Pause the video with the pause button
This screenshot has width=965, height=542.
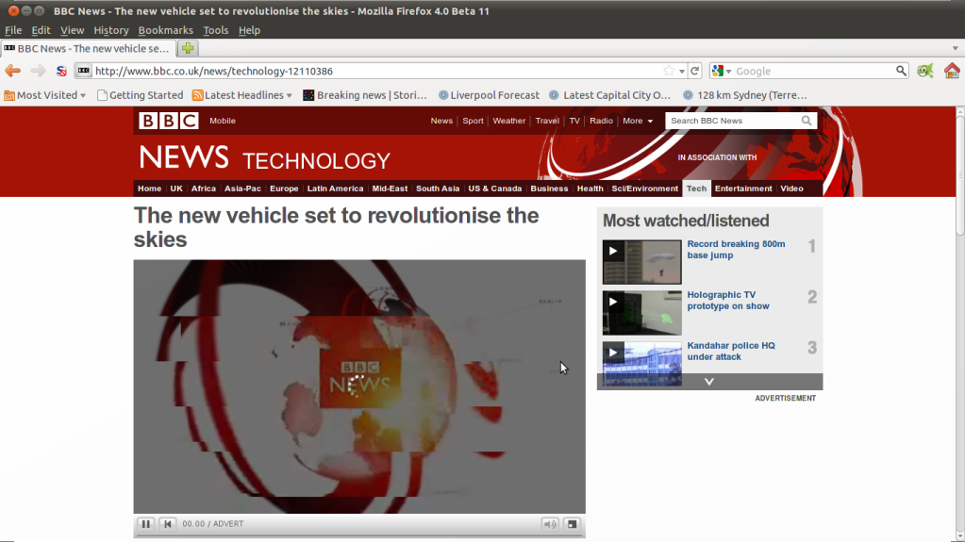(x=146, y=524)
